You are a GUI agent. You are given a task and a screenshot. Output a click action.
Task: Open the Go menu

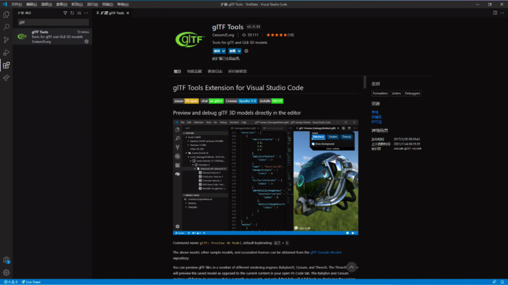77,4
